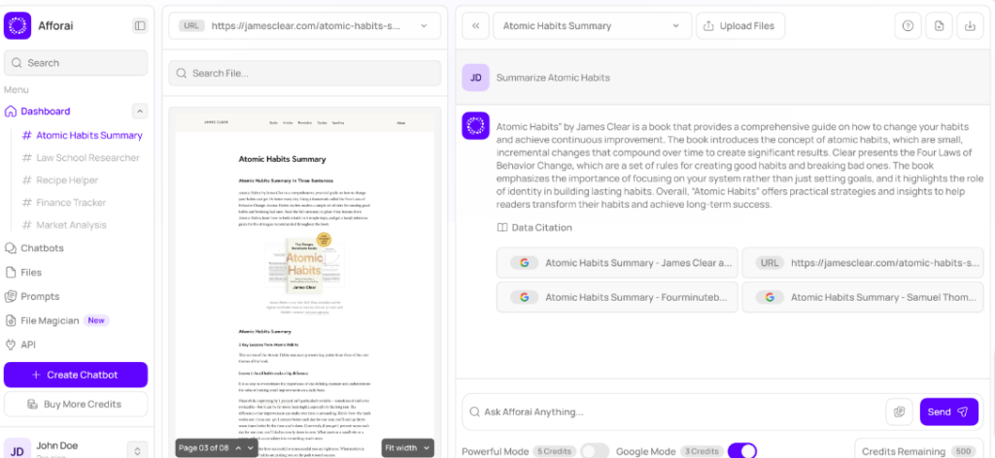Open the Fourminutebooks citation source chip
Screen dimensions: 995x458
617,297
